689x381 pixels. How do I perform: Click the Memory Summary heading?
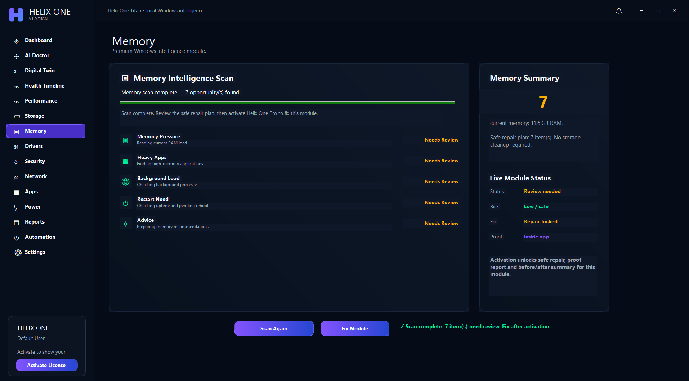click(x=524, y=78)
